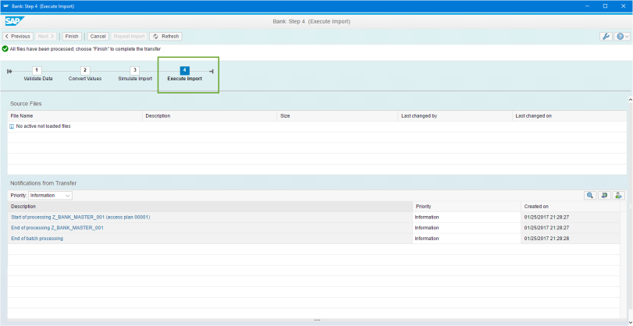633x326 pixels.
Task: Click the disabled Next button
Action: [45, 37]
